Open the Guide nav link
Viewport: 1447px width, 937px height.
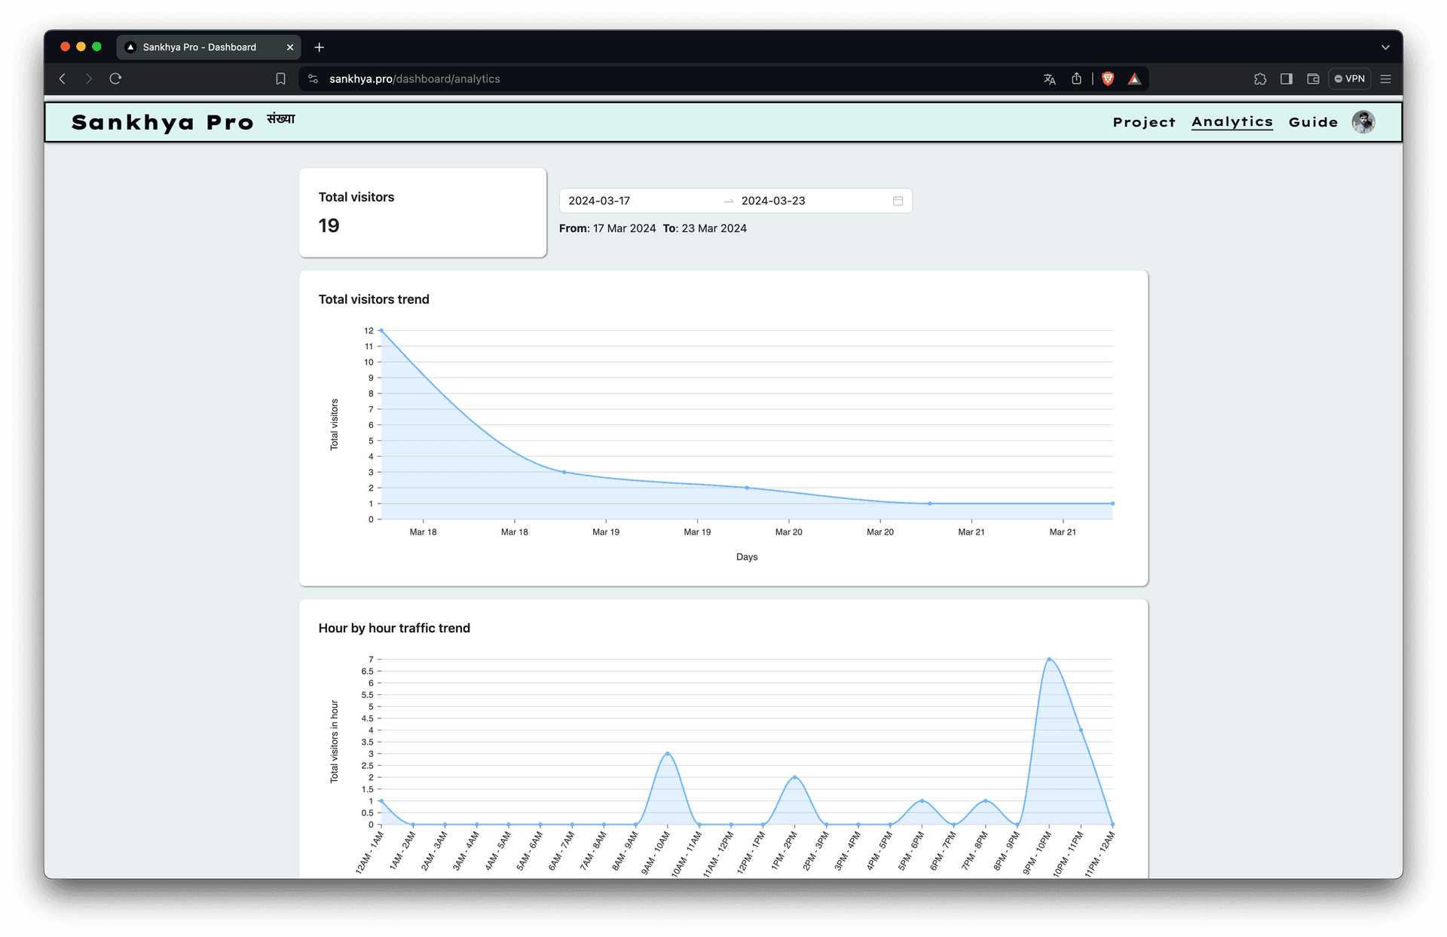coord(1313,122)
